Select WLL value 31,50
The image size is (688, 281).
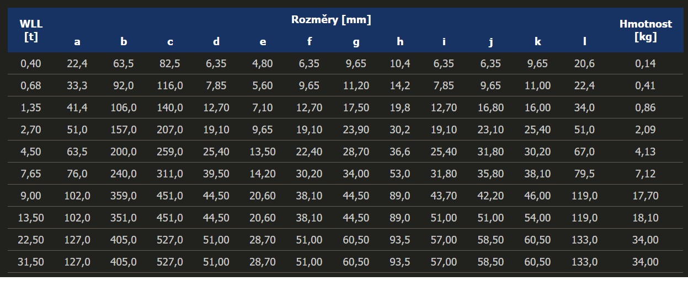[31, 262]
